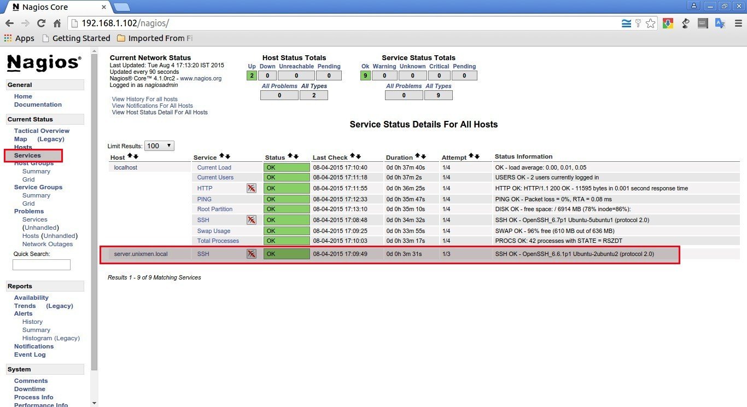
Task: Open Process Info under System
Action: coord(34,397)
